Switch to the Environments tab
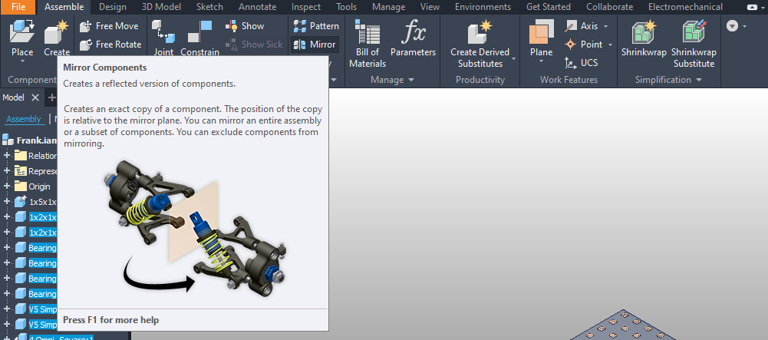Viewport: 768px width, 340px height. [x=483, y=7]
